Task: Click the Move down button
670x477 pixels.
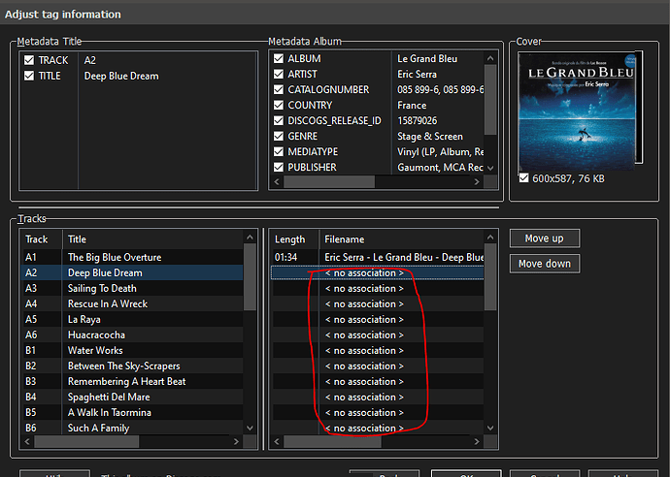Action: coord(545,264)
